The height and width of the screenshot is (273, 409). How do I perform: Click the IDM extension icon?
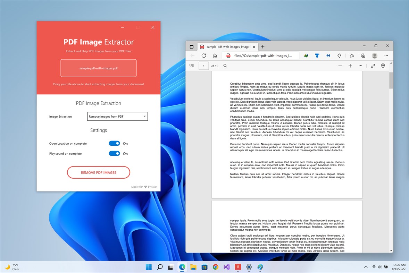pos(306,56)
